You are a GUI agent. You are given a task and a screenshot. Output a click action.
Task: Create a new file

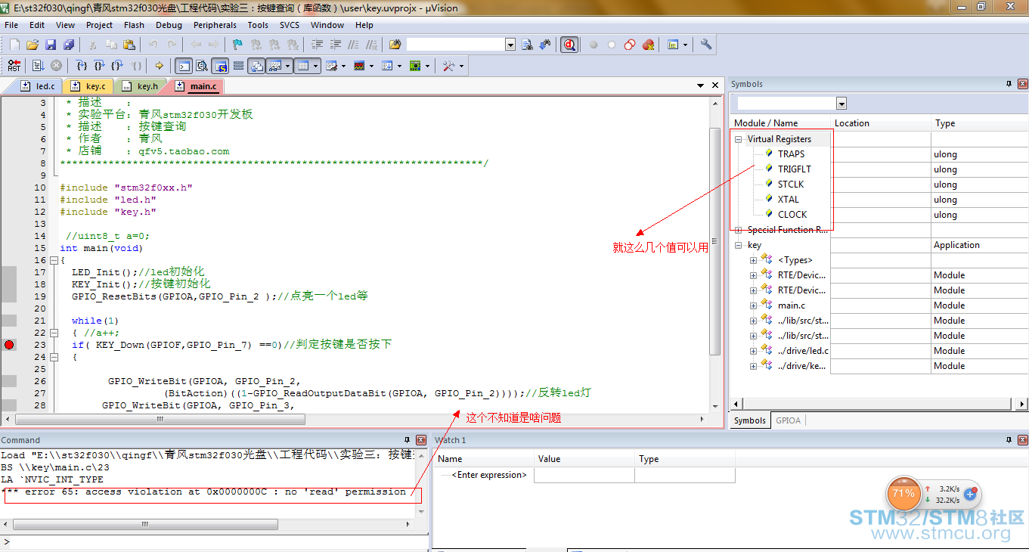coord(14,45)
